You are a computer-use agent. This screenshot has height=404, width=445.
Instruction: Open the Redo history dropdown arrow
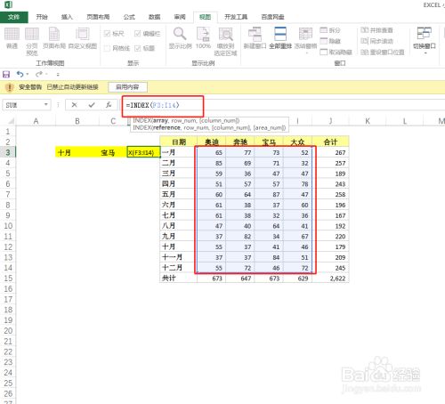(x=46, y=74)
